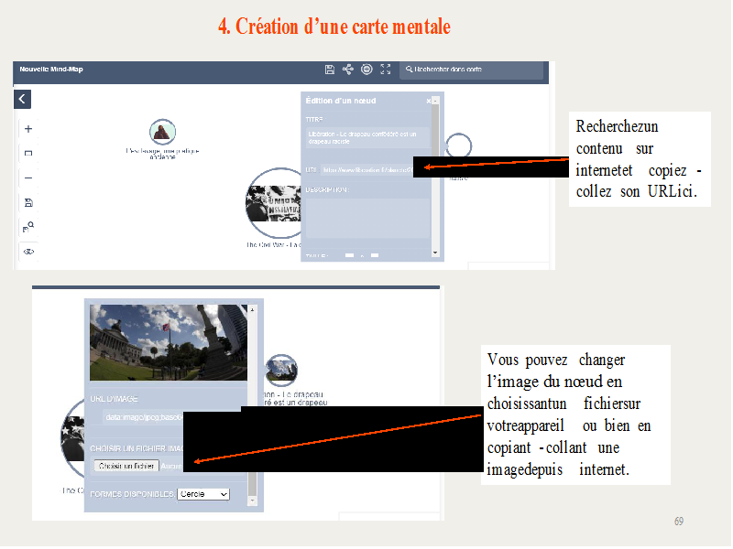Image resolution: width=733 pixels, height=549 pixels.
Task: Click the URL d'image input field
Action: [147, 417]
